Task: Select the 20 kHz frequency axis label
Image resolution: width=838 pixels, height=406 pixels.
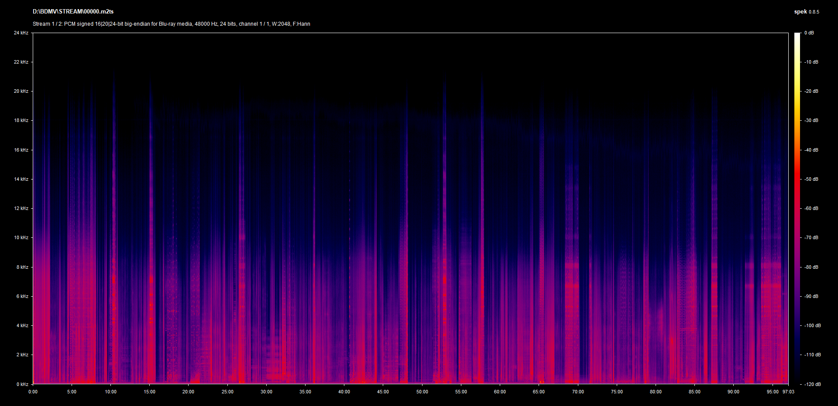Action: (x=21, y=91)
